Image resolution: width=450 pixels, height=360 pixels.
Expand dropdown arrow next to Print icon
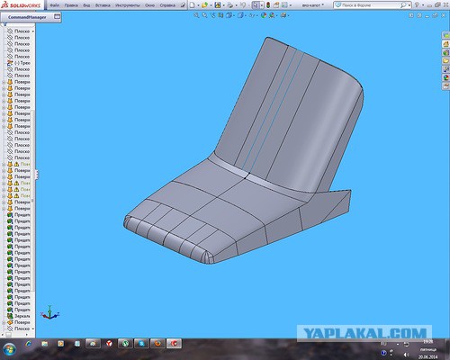(x=236, y=5)
